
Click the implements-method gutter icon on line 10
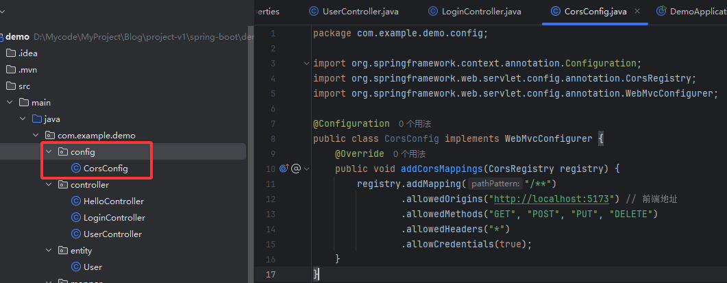pos(284,169)
